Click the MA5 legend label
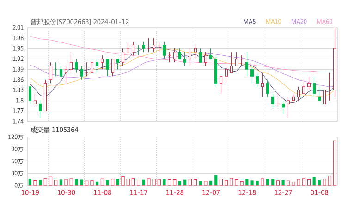Viewport: 342px width, 203px height. coord(249,22)
